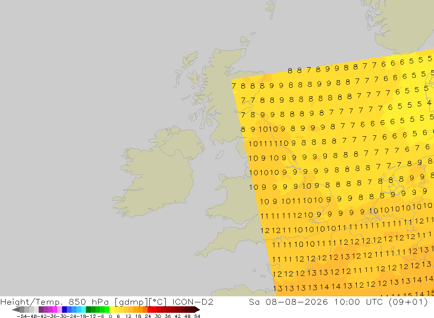This screenshot has width=434, height=318.
Task: Pick the cyan legend swatch
Action: (83, 310)
